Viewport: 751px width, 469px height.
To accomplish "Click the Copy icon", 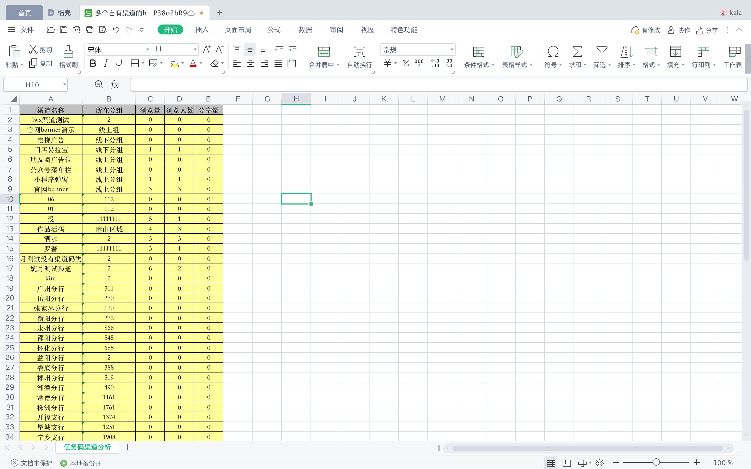I will point(33,63).
